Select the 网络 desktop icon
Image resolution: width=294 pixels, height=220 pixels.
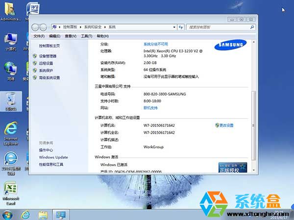pyautogui.click(x=11, y=71)
